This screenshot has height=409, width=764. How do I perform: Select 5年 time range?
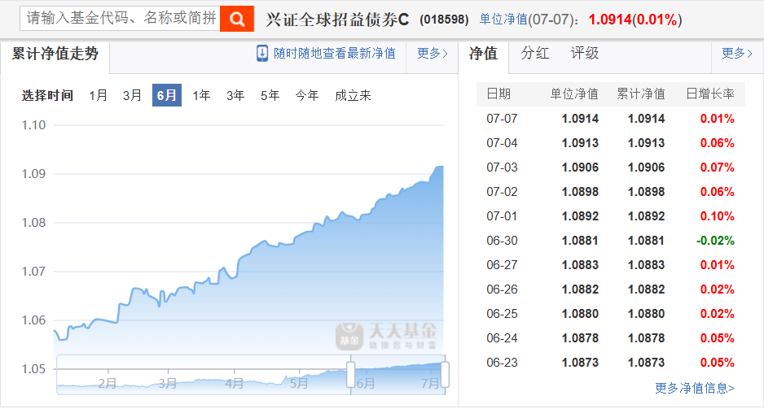pyautogui.click(x=270, y=95)
